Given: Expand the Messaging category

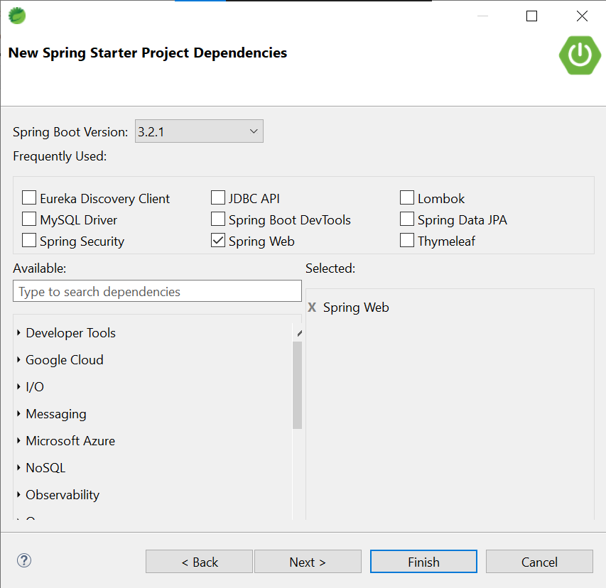Looking at the screenshot, I should click(18, 414).
